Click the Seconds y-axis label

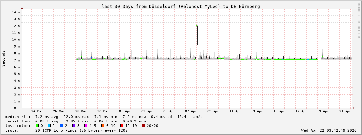tap(4, 59)
